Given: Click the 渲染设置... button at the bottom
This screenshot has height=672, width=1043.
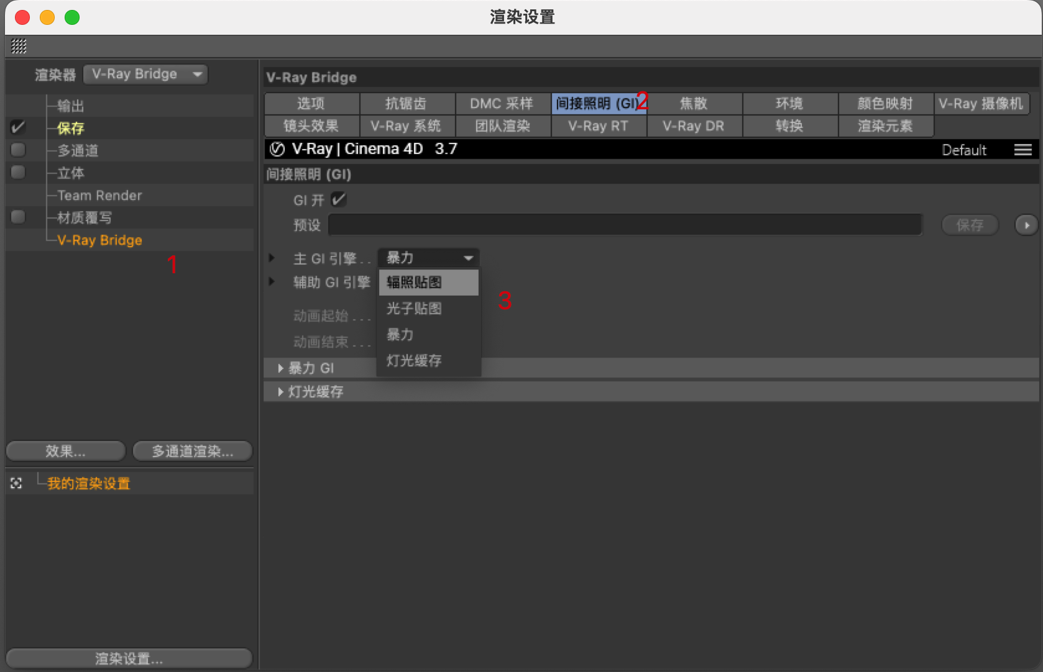Looking at the screenshot, I should click(x=129, y=658).
